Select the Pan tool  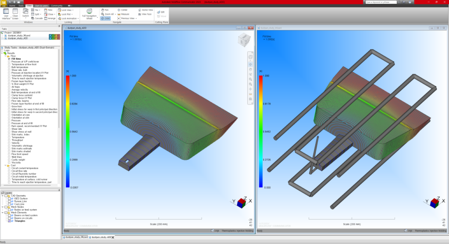pos(105,10)
